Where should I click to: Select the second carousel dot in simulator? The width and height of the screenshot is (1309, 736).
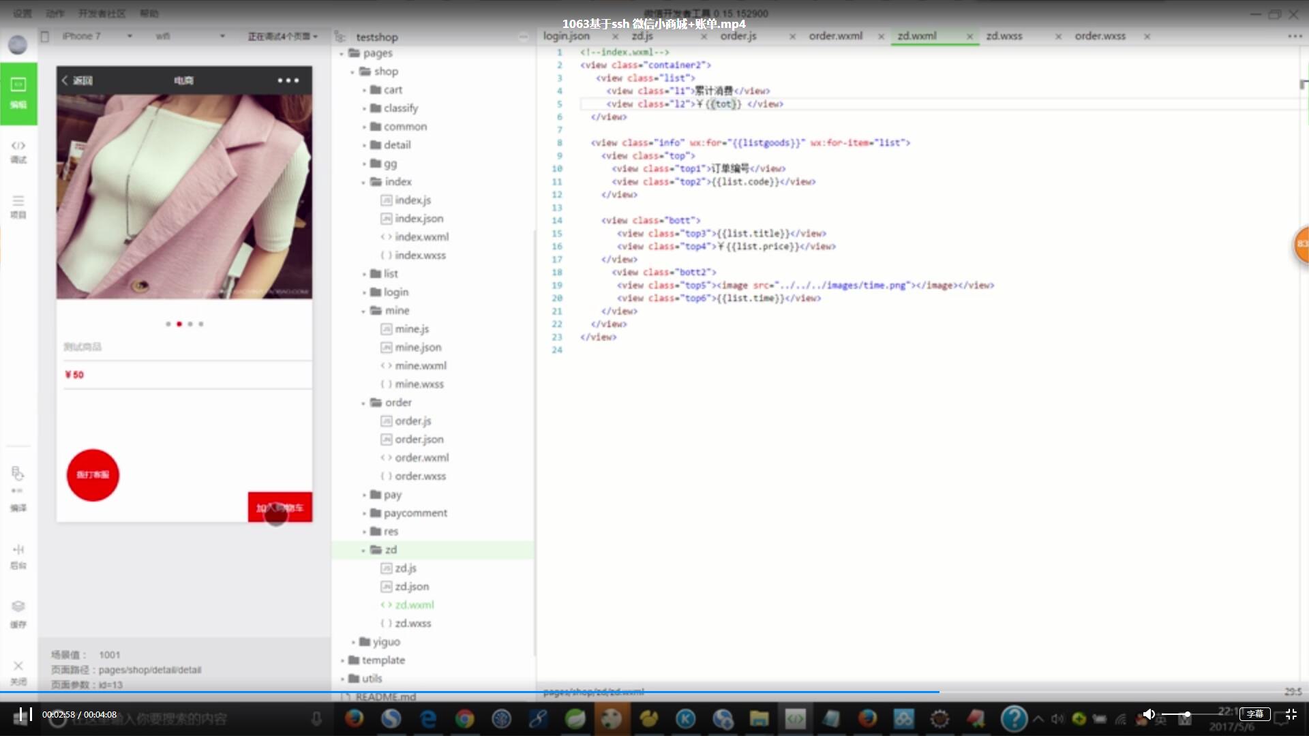(x=179, y=324)
